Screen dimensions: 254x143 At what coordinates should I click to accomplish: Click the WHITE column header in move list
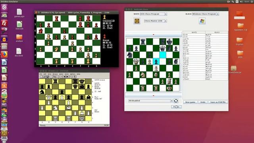click(x=194, y=33)
